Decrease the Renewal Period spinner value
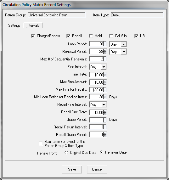169x180 pixels. click(x=105, y=53)
